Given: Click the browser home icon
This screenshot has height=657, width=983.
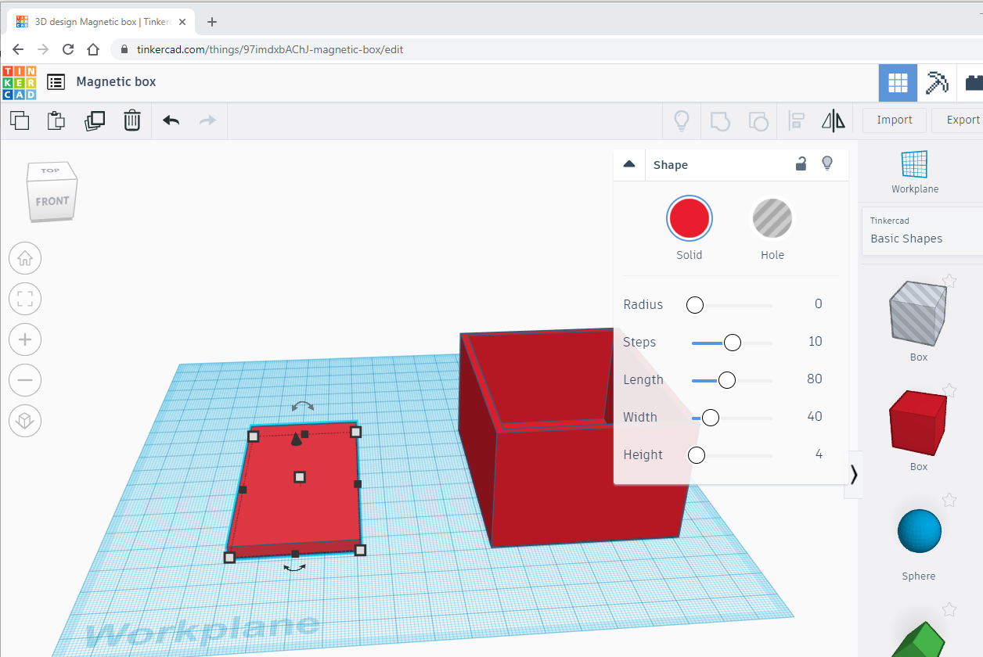Looking at the screenshot, I should click(x=93, y=49).
